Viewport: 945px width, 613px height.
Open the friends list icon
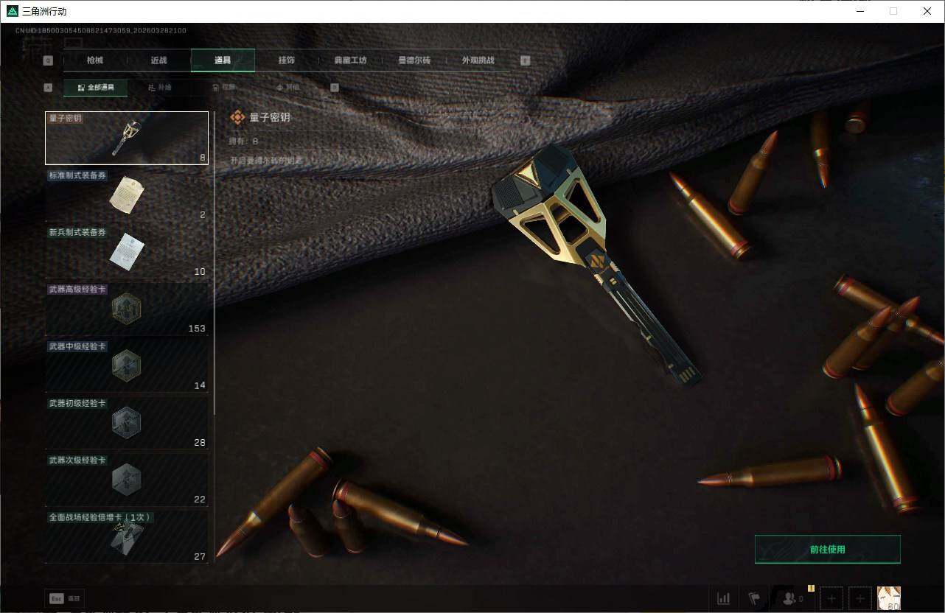coord(791,599)
